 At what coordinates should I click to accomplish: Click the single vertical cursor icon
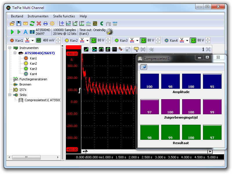[108, 49]
